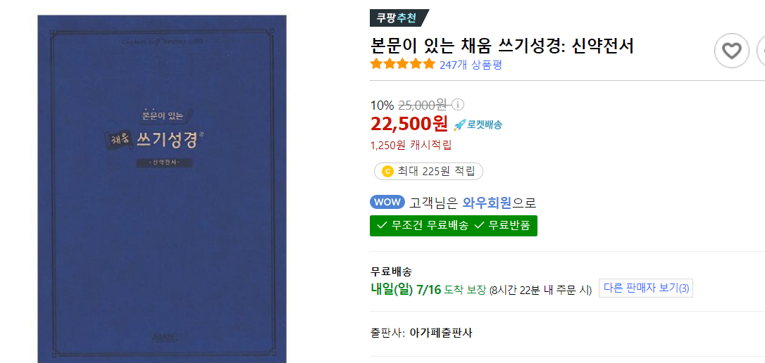The width and height of the screenshot is (765, 363).
Task: Click the 내일(일) 7/16 도착 보장 delivery text
Action: (428, 290)
